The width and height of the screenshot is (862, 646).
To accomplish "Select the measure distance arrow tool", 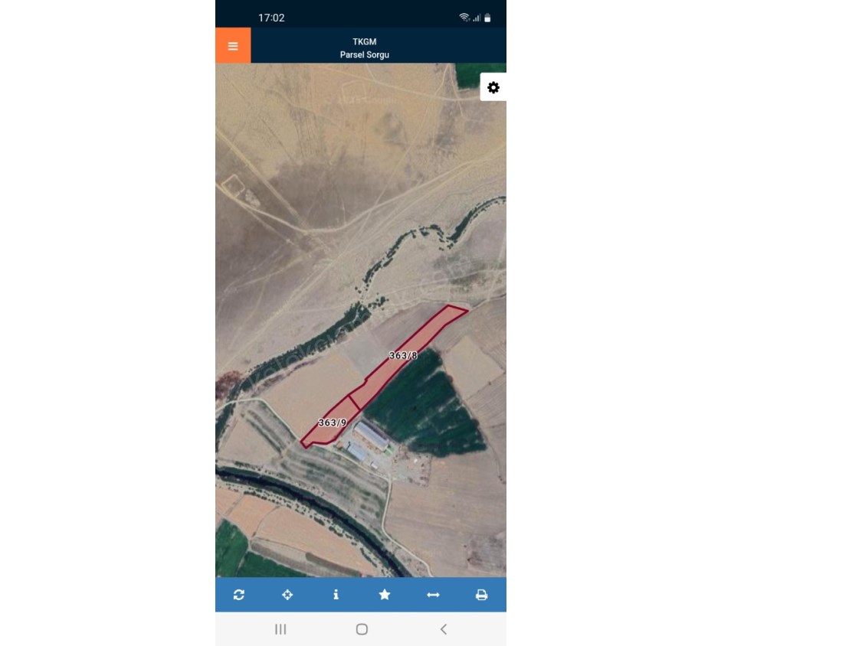I will tap(433, 595).
